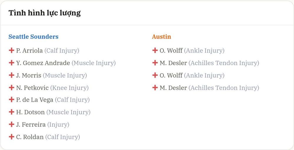Image resolution: width=294 pixels, height=150 pixels.
Task: Click the red cross next to Y. Gomez Andrade
Action: pyautogui.click(x=11, y=63)
